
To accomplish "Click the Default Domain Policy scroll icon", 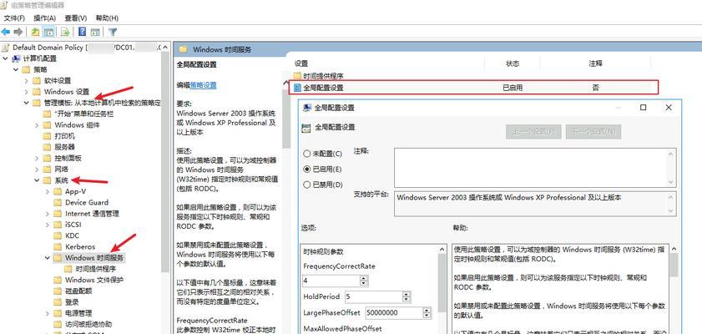I will click(6, 48).
